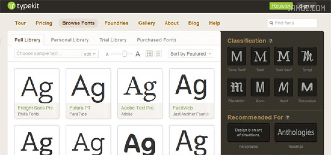Screen dimensions: 331x155
Task: Click the small A font size icon
Action: (x=107, y=54)
